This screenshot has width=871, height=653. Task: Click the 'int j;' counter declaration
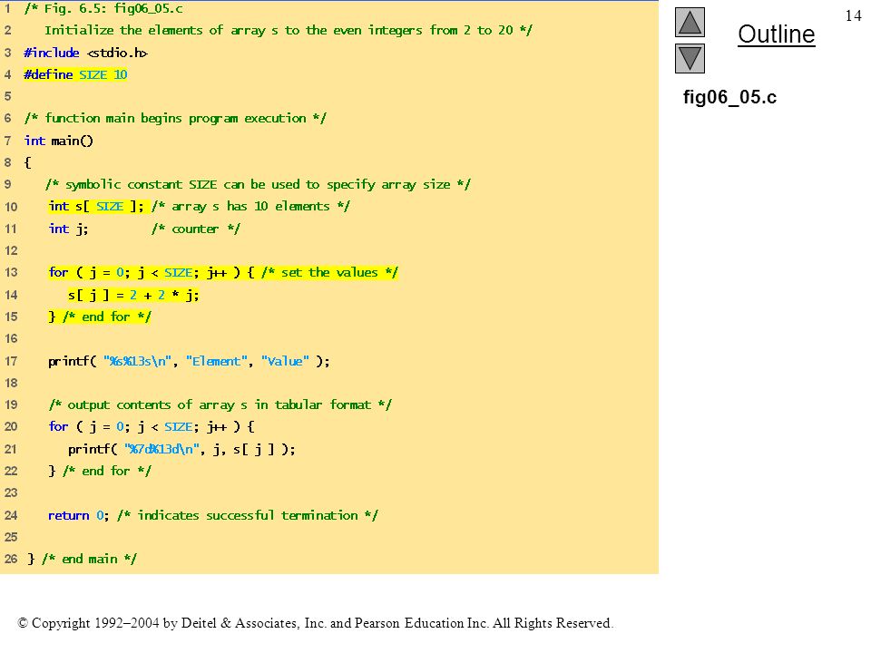(68, 229)
